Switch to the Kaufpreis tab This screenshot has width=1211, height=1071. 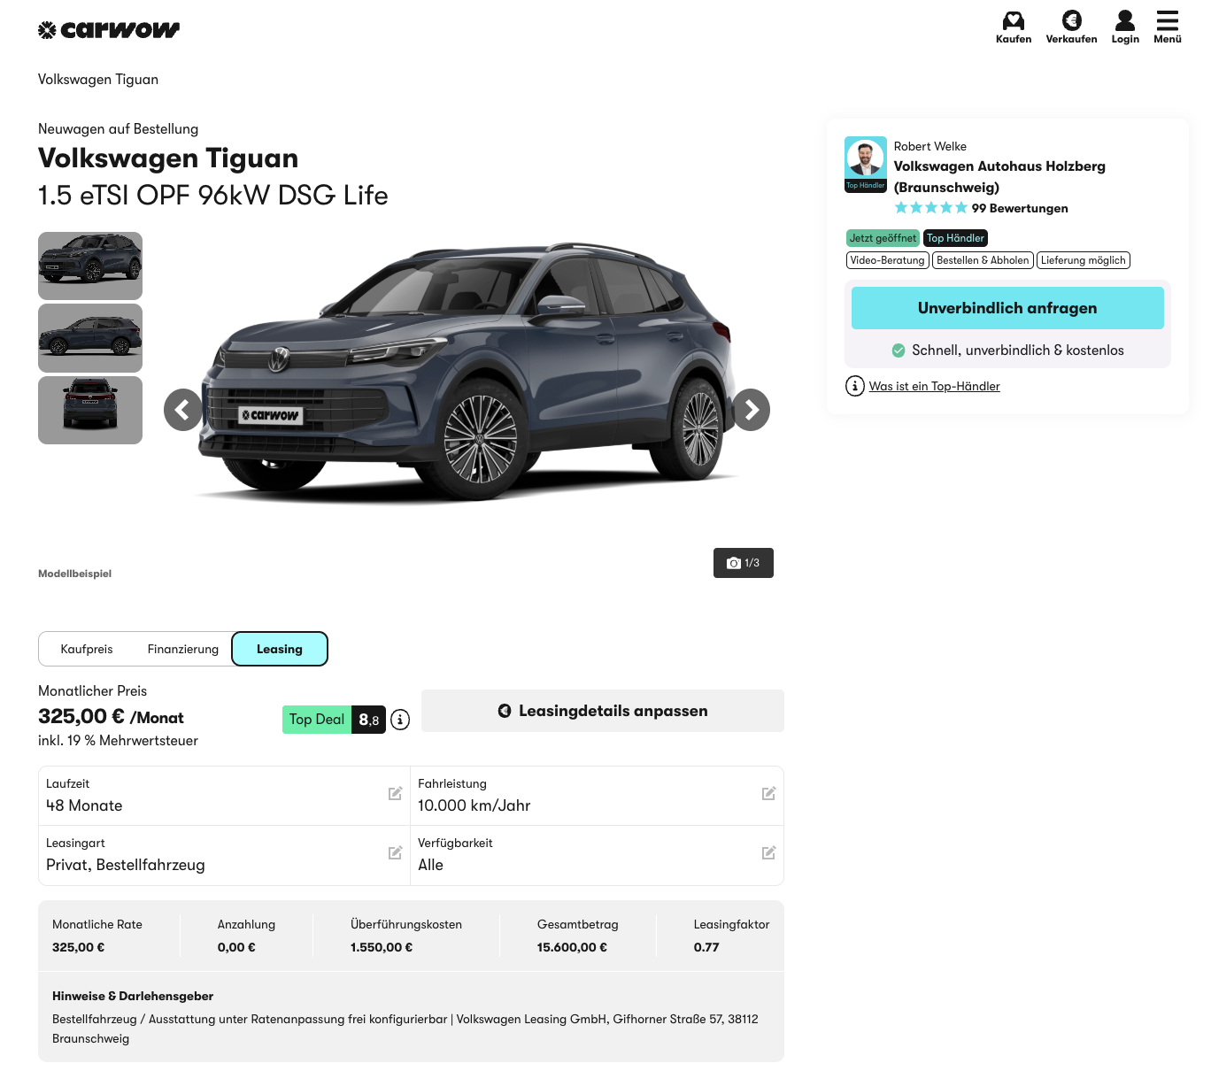87,649
